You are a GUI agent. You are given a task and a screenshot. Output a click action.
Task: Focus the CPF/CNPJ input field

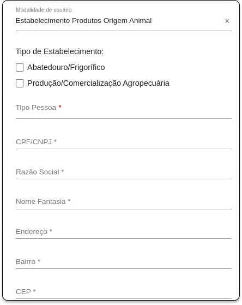(124, 142)
